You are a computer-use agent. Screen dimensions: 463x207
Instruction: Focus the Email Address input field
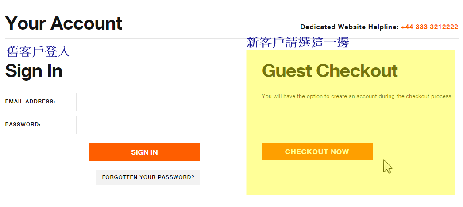138,102
